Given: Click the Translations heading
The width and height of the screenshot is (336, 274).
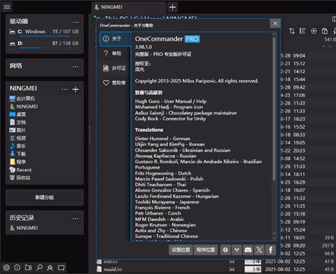Looking at the screenshot, I should [149, 130].
